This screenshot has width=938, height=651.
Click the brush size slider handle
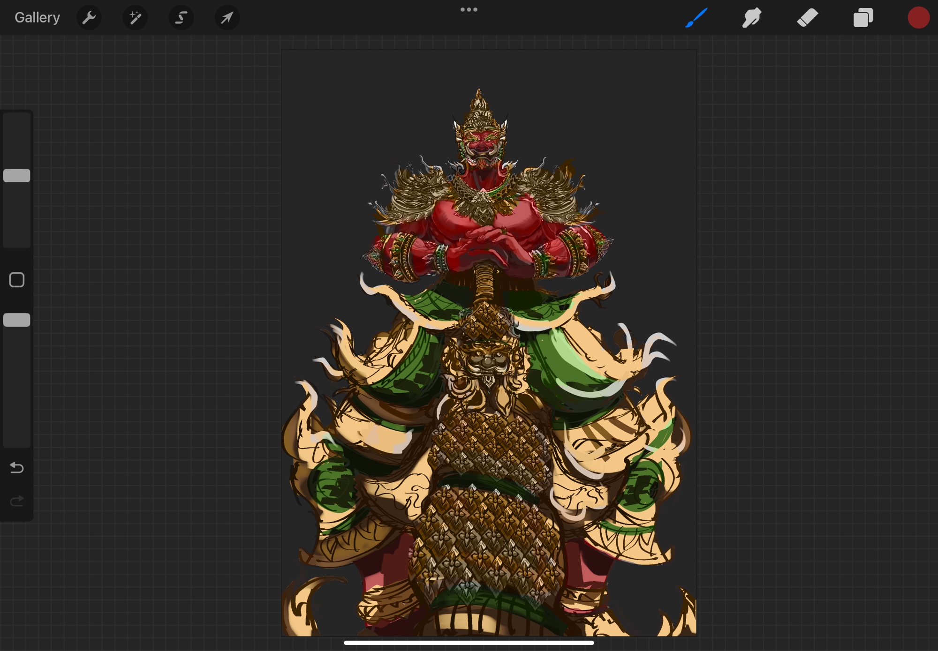[17, 176]
